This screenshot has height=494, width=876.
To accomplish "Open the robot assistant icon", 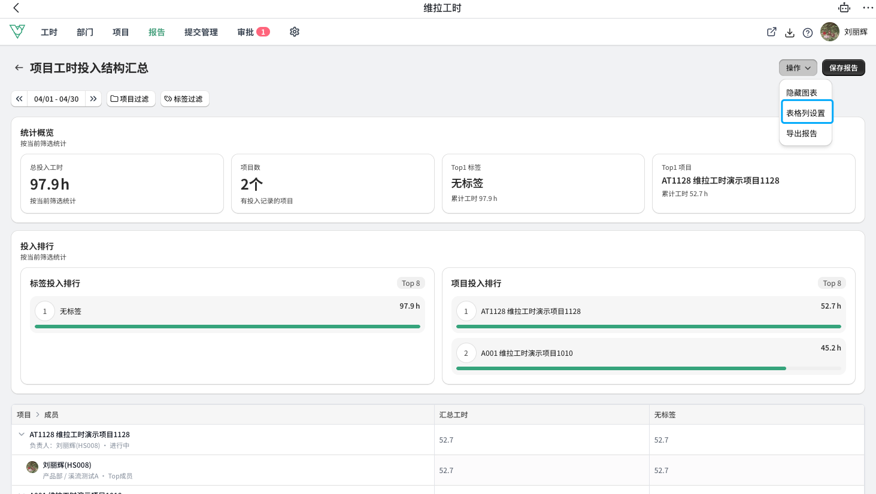I will [x=844, y=8].
